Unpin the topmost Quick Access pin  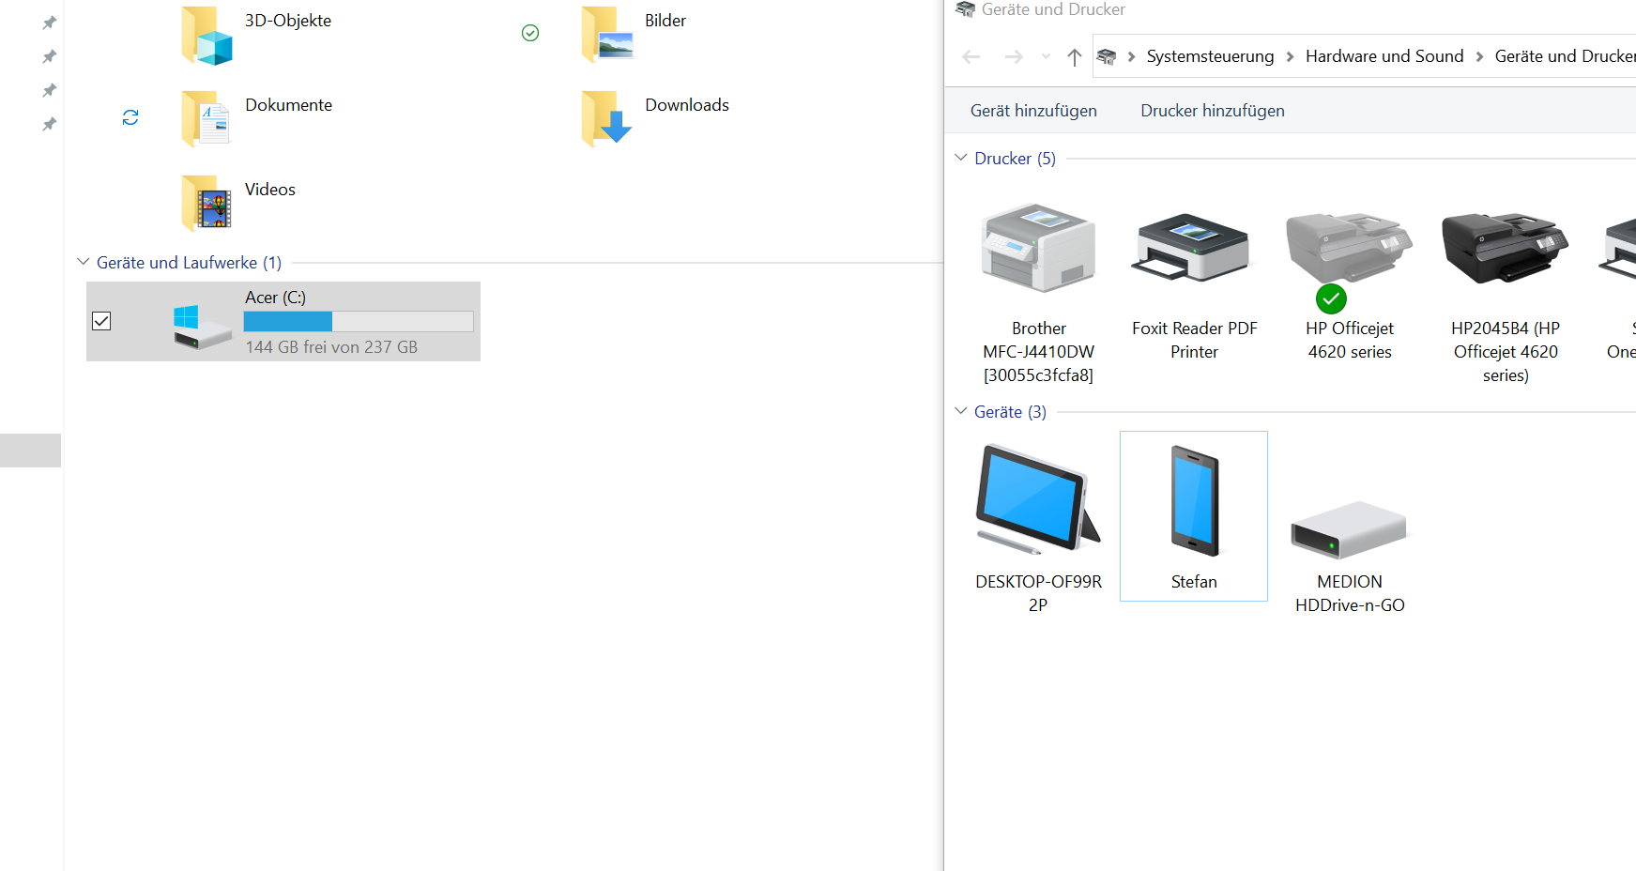tap(49, 23)
